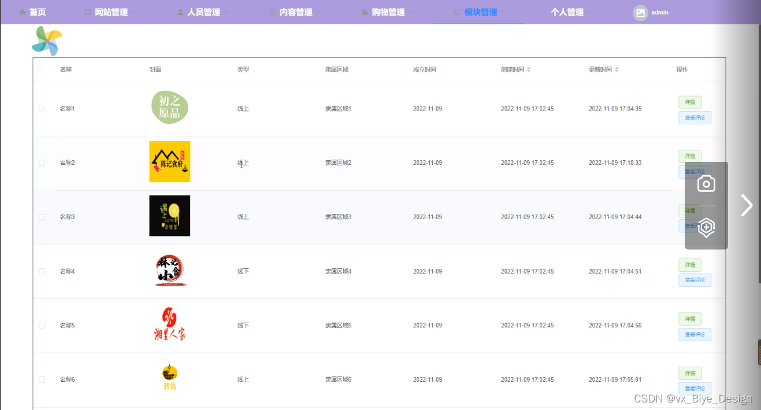Check the box for 名称1 row
The image size is (761, 410).
[x=42, y=109]
